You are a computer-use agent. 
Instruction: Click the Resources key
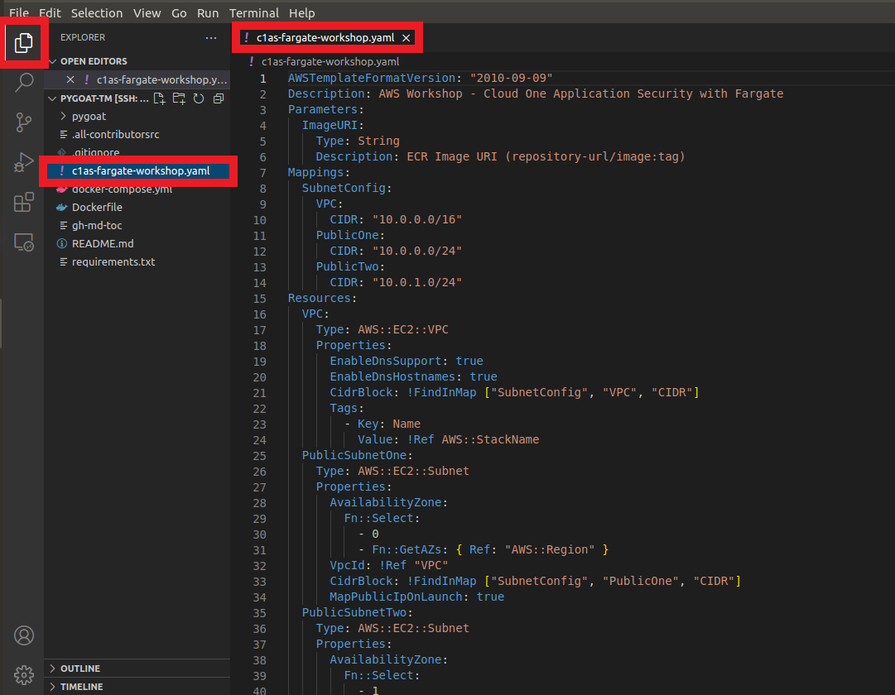pyautogui.click(x=319, y=298)
